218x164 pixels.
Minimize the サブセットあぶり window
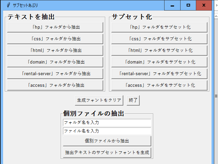172,5
